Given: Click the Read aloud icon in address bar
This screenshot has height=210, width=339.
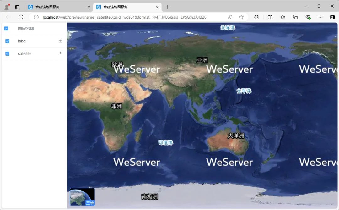Looking at the screenshot, I should click(x=230, y=17).
